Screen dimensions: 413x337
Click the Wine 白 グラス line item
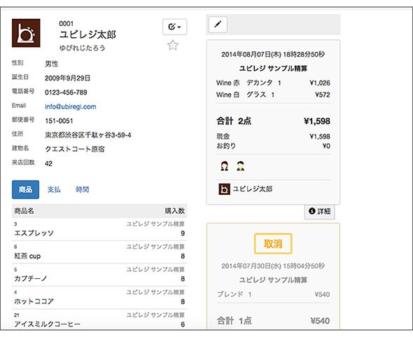pyautogui.click(x=273, y=95)
